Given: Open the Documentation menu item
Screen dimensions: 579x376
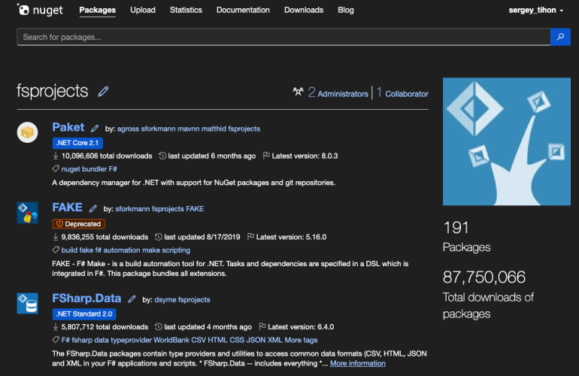Looking at the screenshot, I should pos(243,11).
